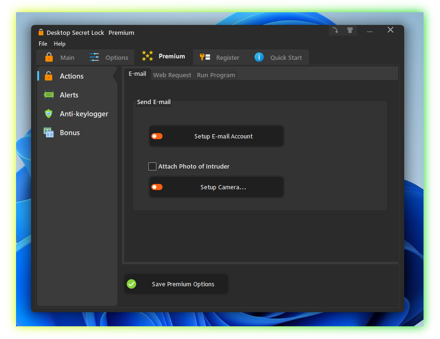The image size is (440, 339).
Task: Toggle the switch on Setup E-mail Account
Action: click(x=157, y=136)
